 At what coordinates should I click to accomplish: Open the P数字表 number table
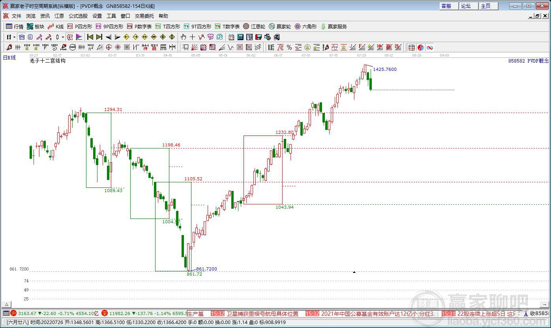139,26
